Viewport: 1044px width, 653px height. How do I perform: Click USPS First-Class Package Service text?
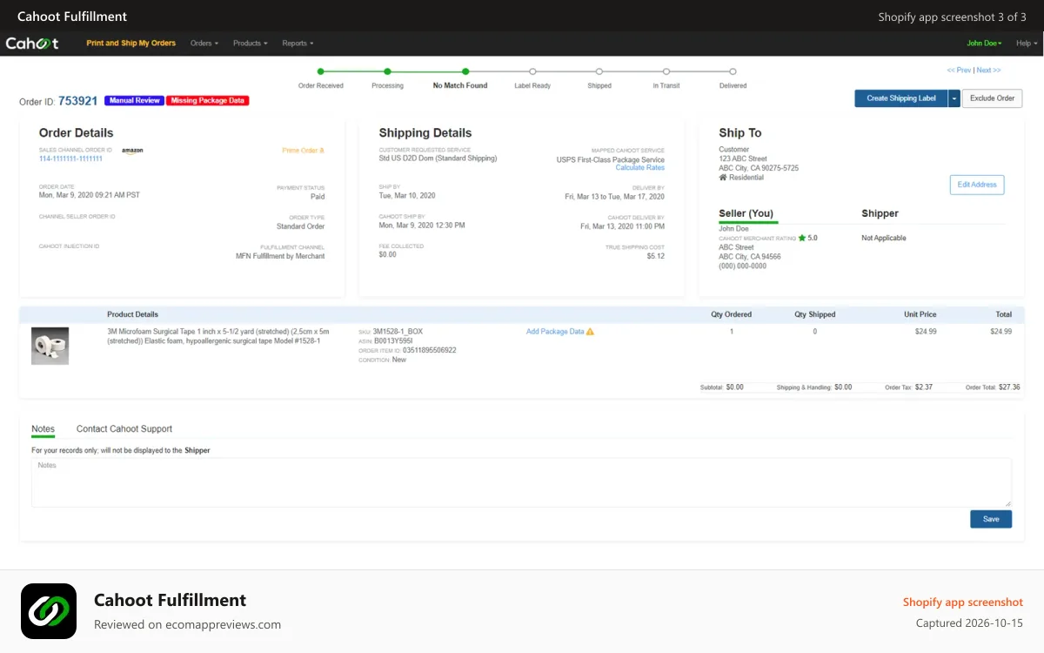tap(611, 160)
